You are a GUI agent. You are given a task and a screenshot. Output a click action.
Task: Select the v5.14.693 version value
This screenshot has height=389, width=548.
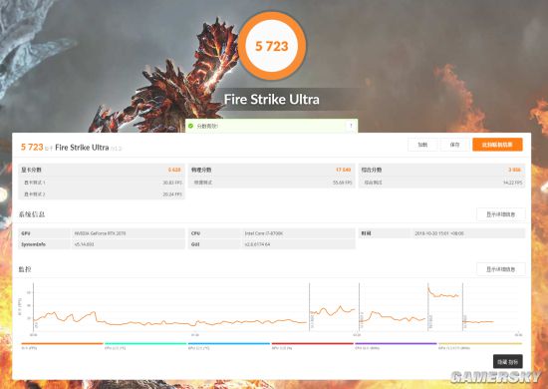tap(84, 244)
